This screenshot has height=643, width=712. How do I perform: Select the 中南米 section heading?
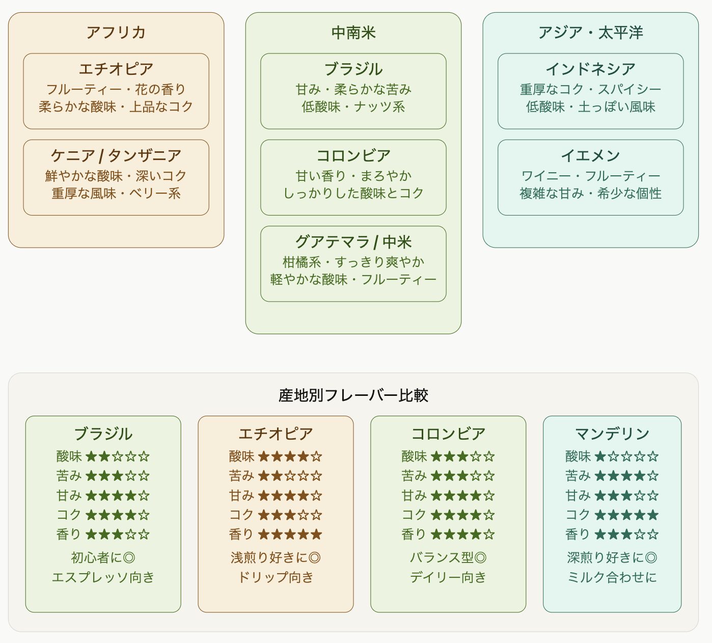353,33
